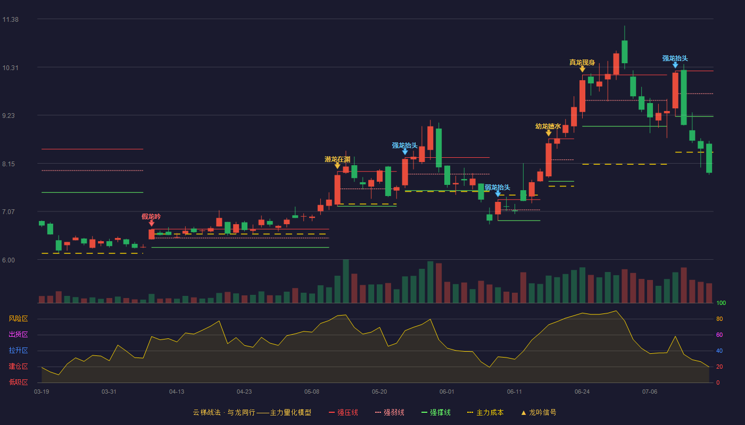
Task: Click the green 100 indicator scale label
Action: pyautogui.click(x=721, y=303)
